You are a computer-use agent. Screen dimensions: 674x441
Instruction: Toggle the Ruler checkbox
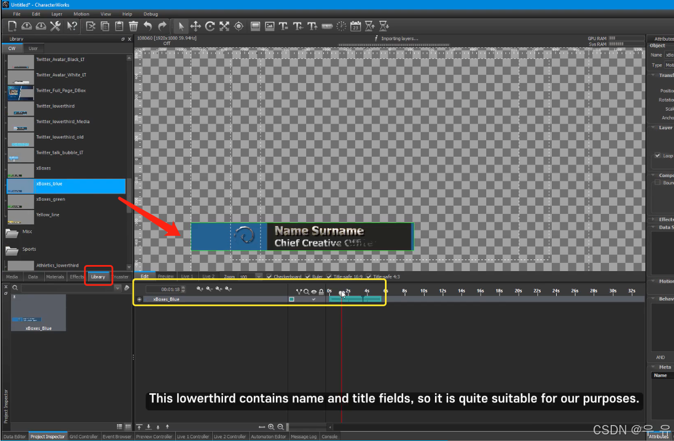coord(307,277)
